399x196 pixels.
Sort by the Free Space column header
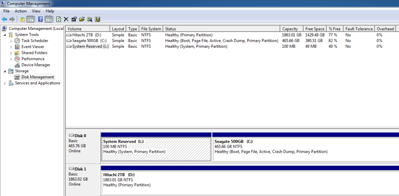tap(315, 29)
